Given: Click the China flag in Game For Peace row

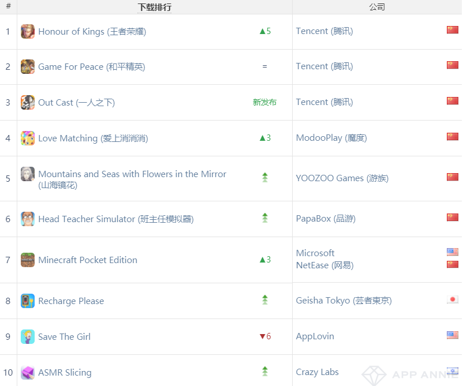Looking at the screenshot, I should click(453, 65).
